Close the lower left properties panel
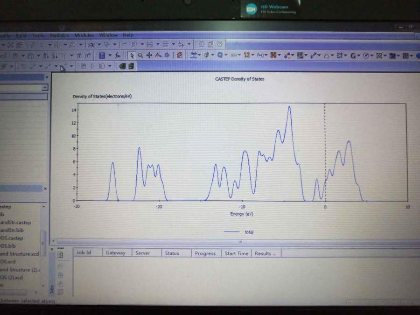The height and width of the screenshot is (315, 420). (x=45, y=189)
